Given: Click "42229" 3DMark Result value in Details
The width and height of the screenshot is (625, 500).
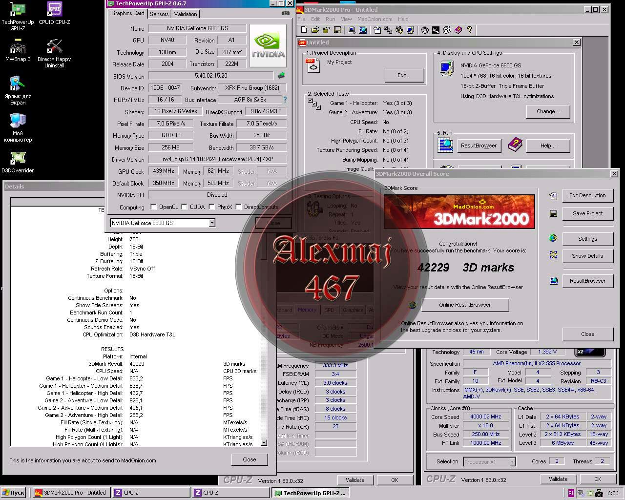Looking at the screenshot, I should pos(137,364).
